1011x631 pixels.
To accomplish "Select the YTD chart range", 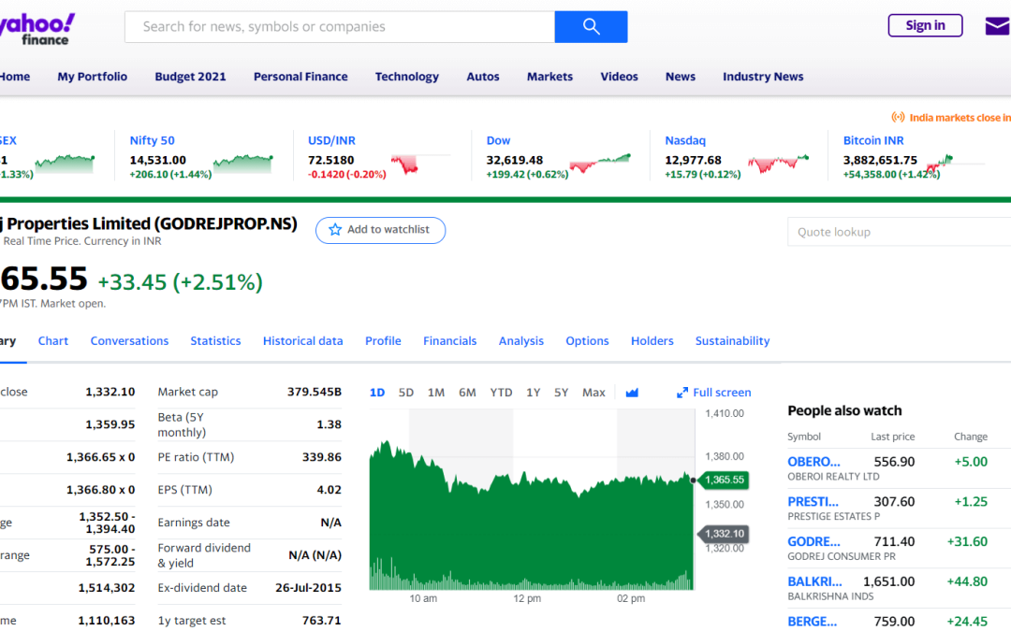I will tap(501, 392).
